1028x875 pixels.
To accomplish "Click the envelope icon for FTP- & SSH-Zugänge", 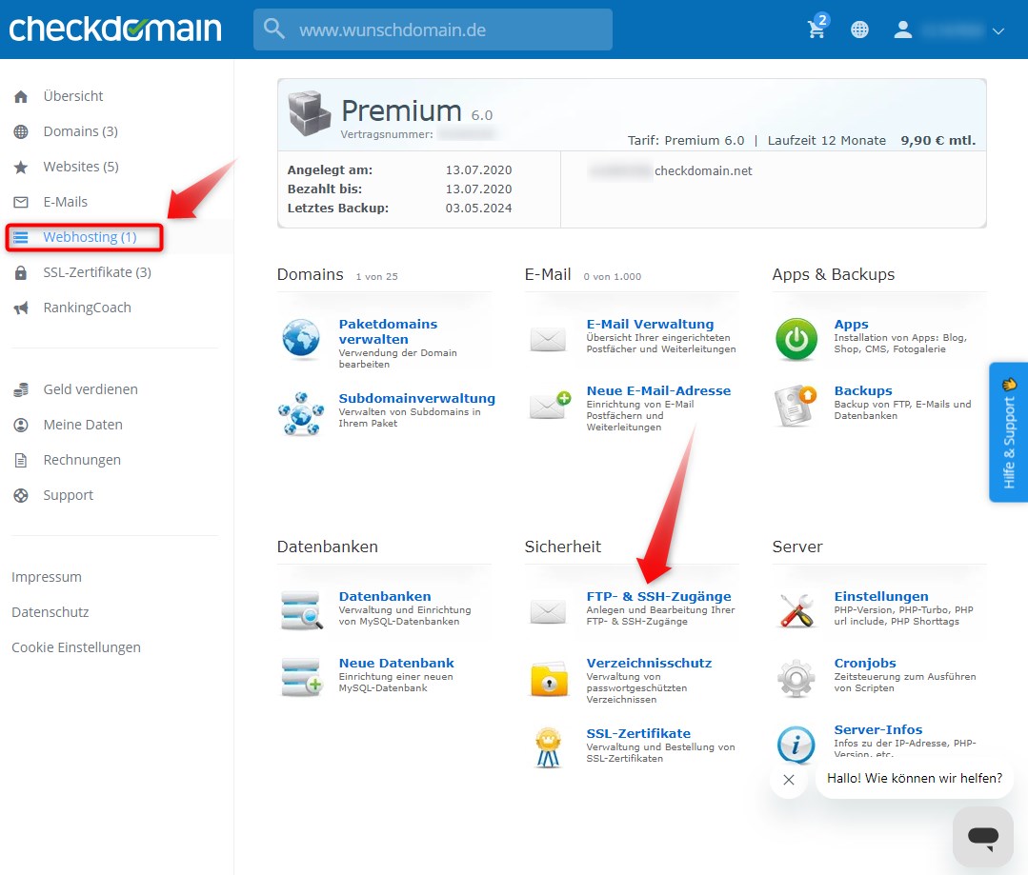I will click(548, 611).
